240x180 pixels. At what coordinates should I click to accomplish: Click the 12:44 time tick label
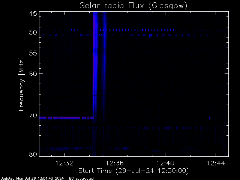216,163
